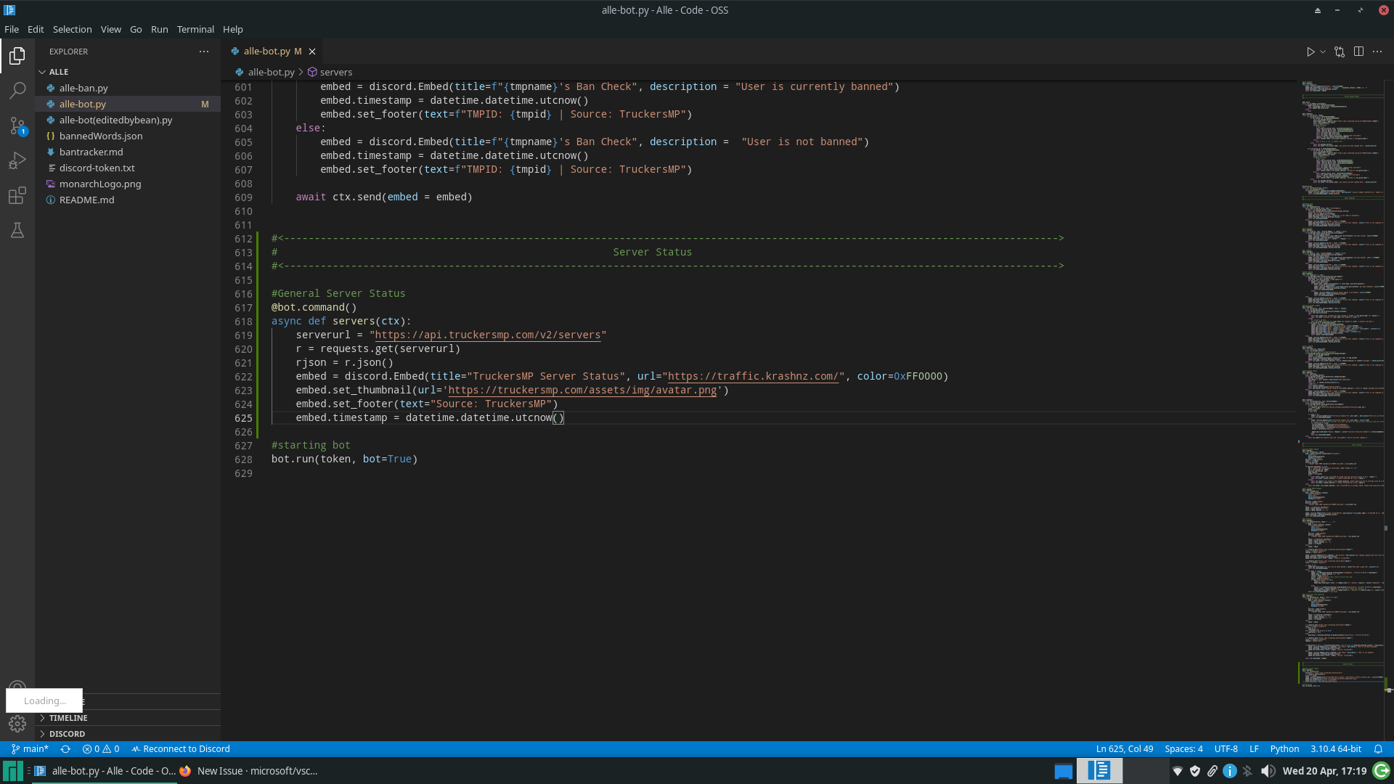Click the Run Python File play button
Screen dimensions: 1394x784
[x=1311, y=52]
